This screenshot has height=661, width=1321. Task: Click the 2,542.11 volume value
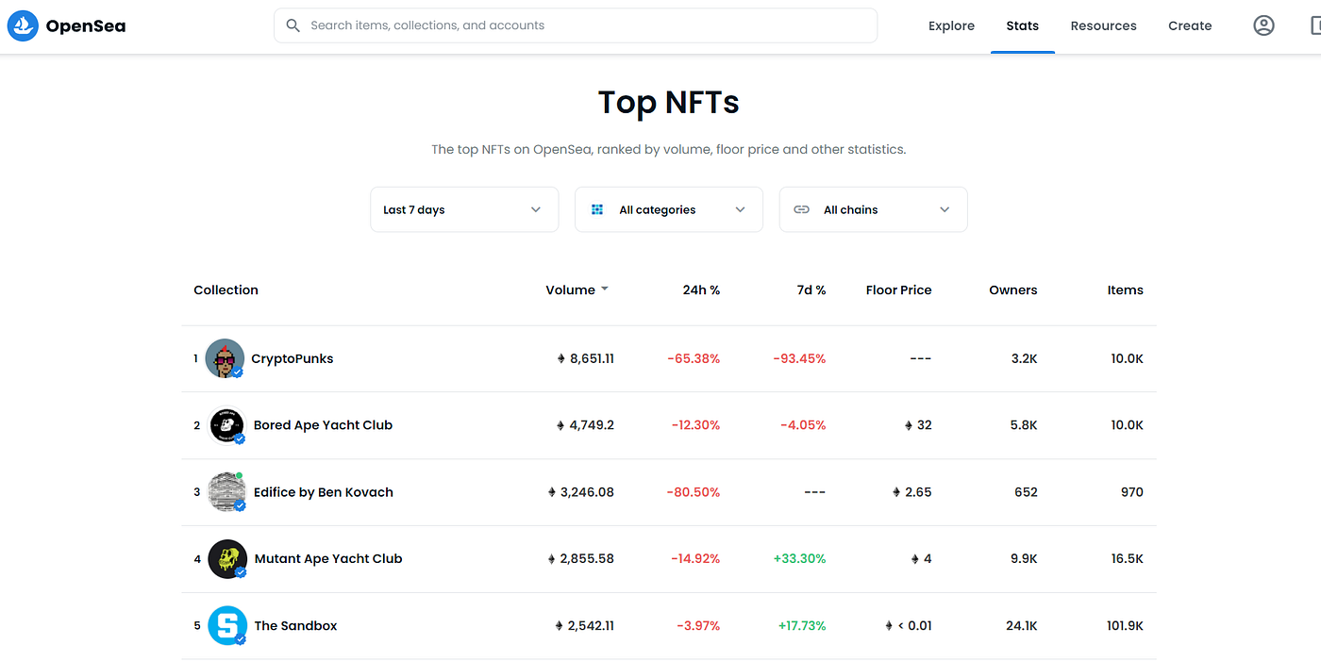pyautogui.click(x=593, y=625)
